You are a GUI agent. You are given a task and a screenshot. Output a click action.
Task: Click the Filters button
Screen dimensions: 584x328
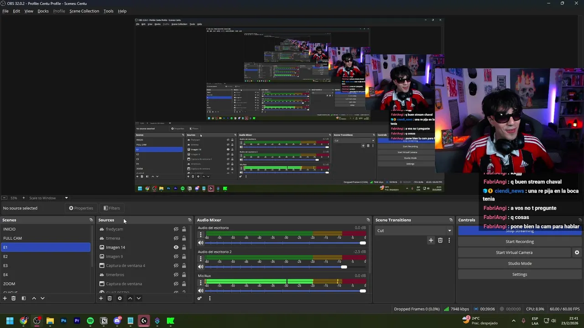[112, 208]
